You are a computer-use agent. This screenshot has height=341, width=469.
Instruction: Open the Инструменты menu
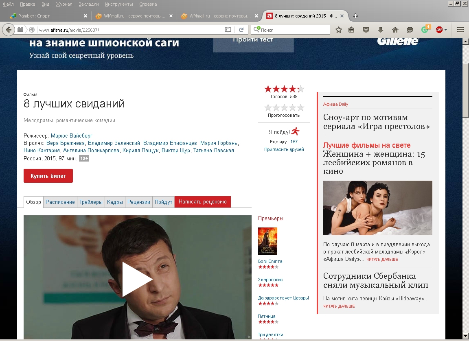click(x=119, y=4)
